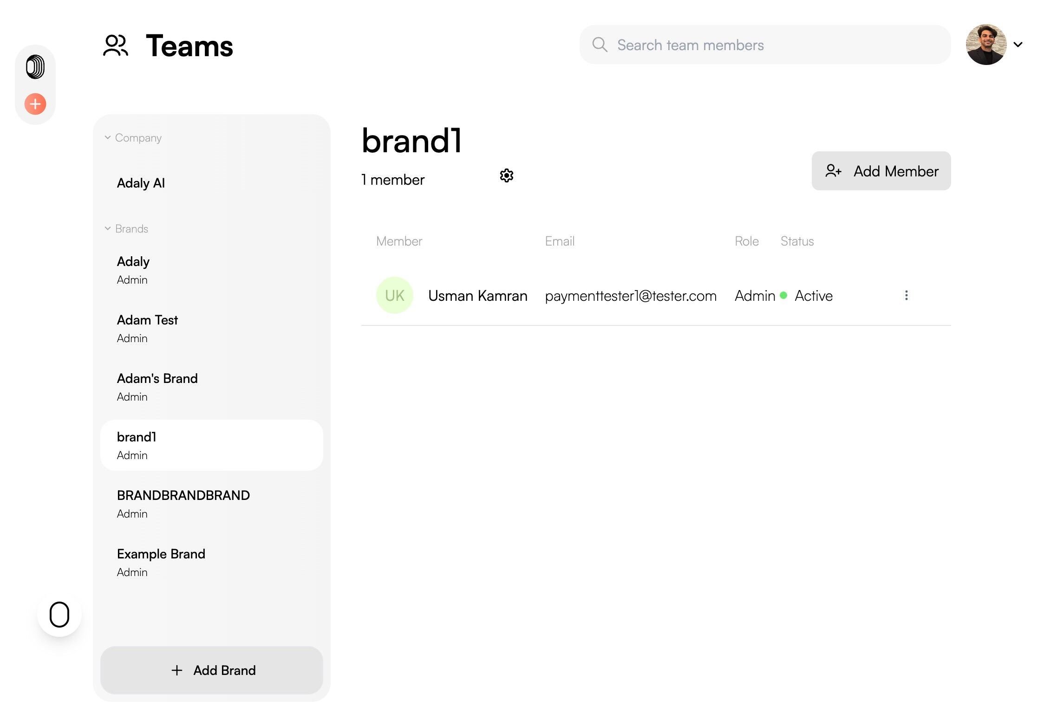
Task: Click the Add Brand button
Action: (211, 670)
